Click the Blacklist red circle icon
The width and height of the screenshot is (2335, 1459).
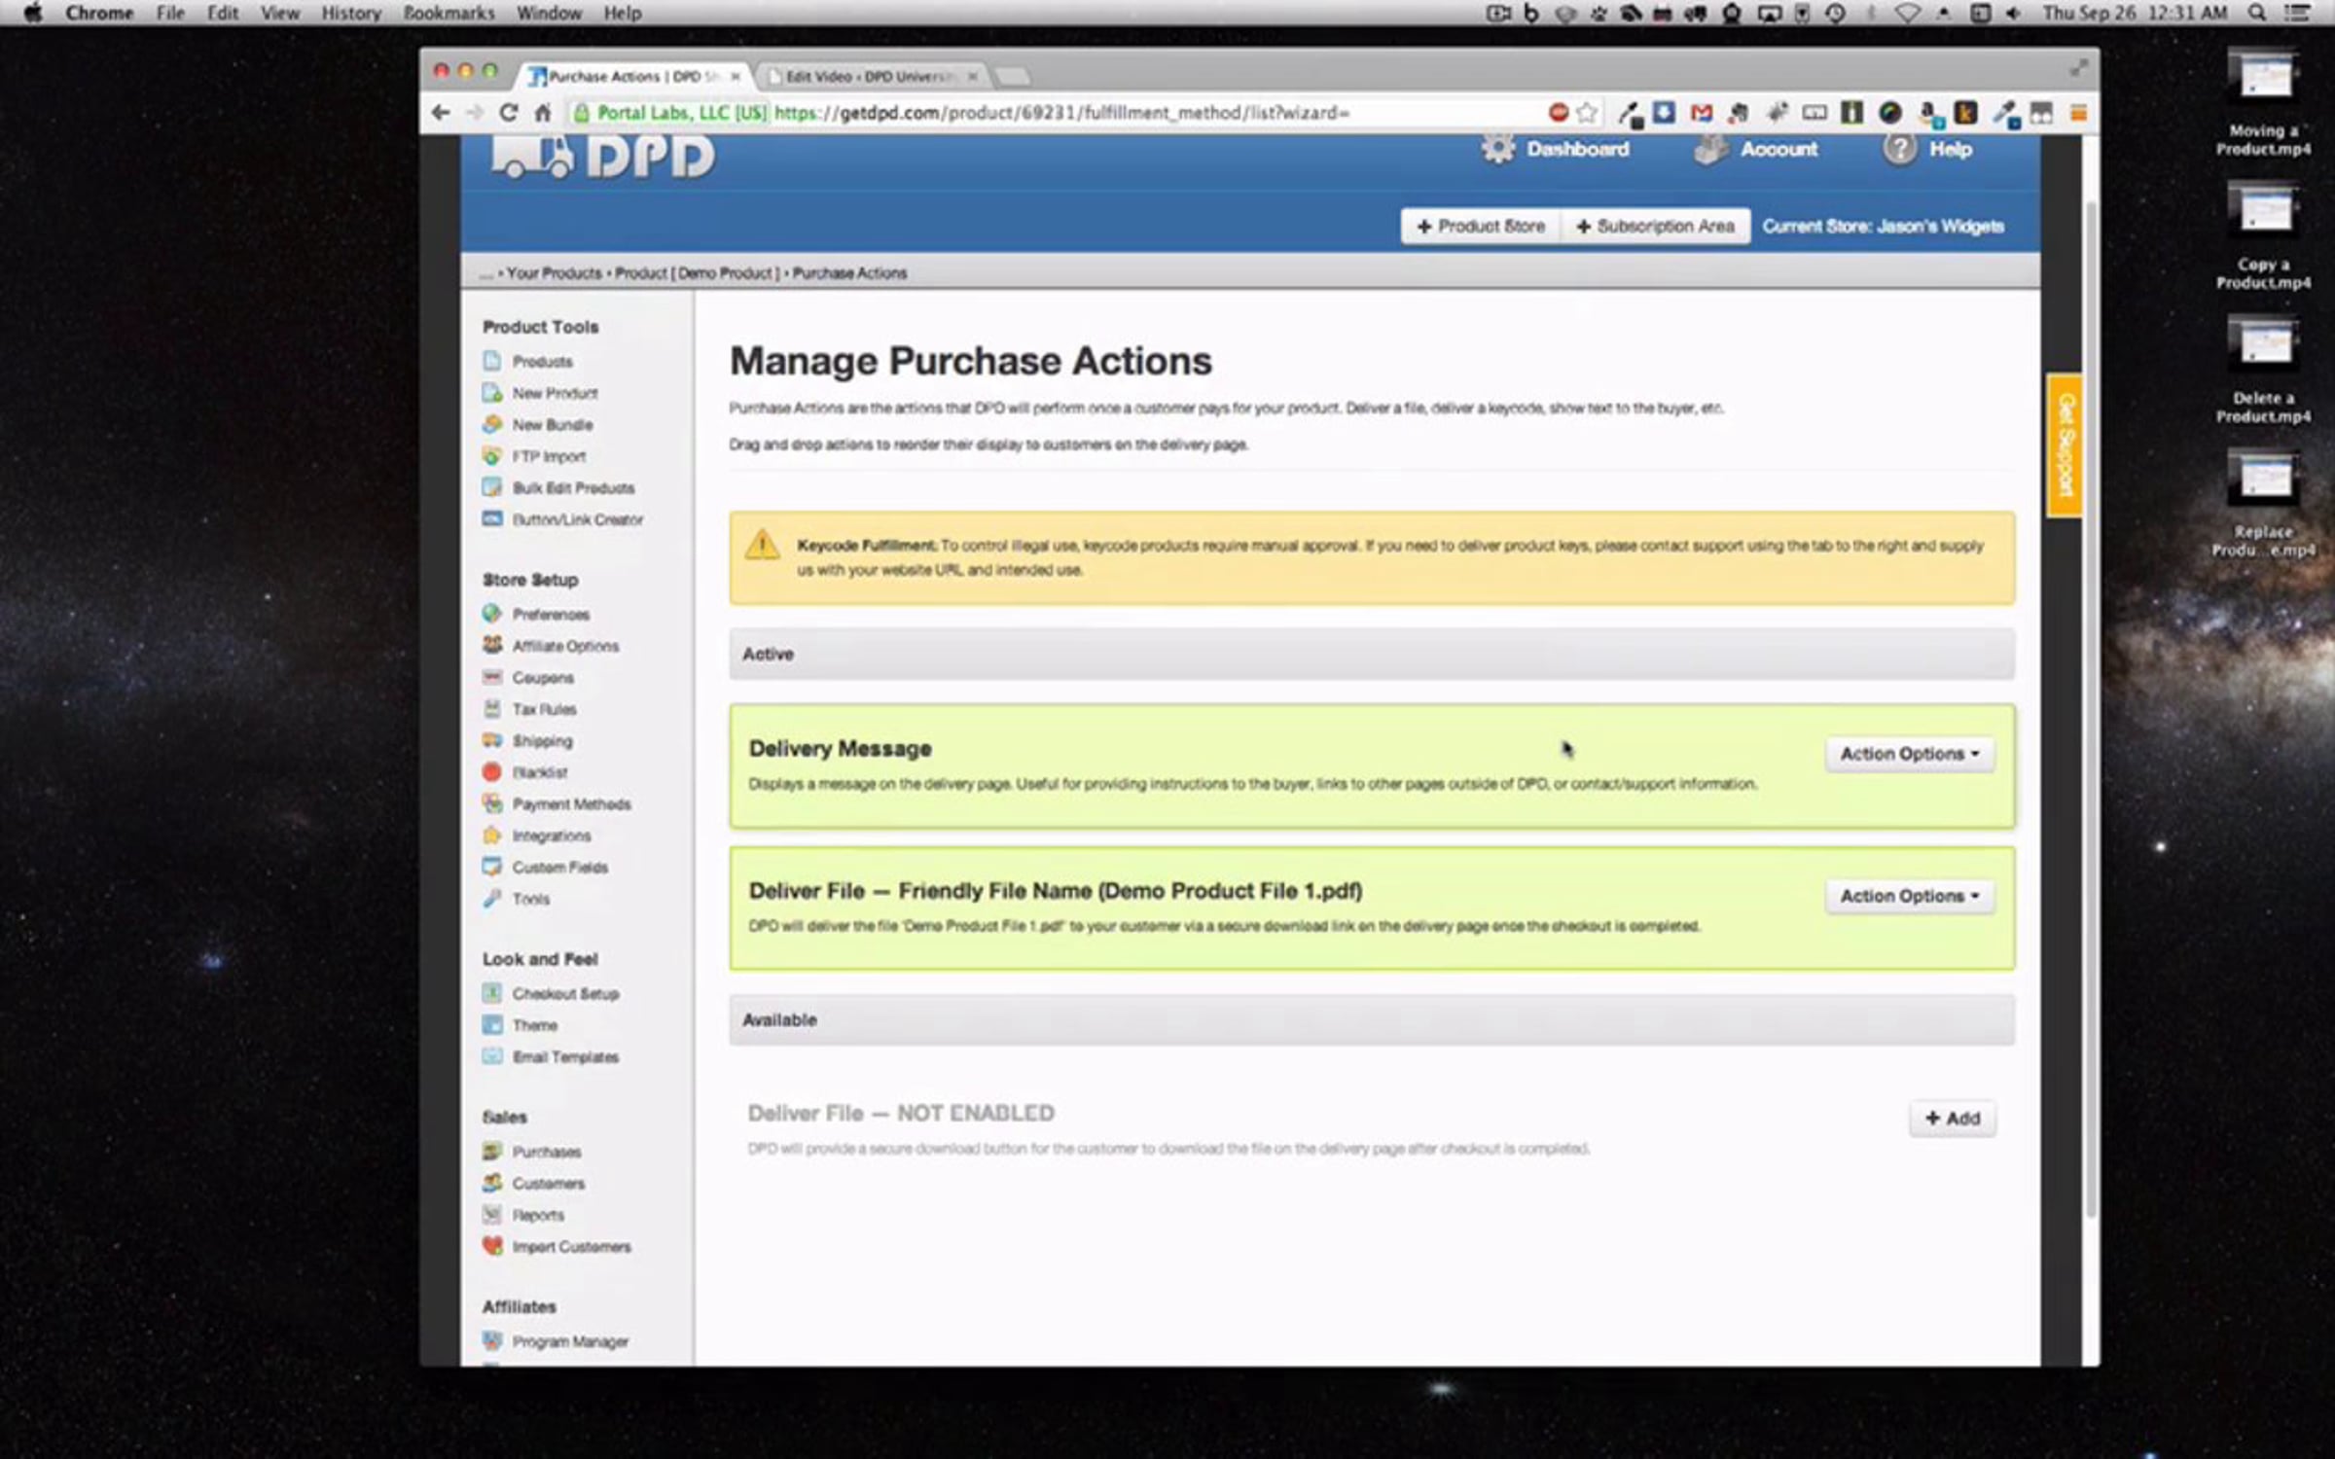tap(492, 772)
